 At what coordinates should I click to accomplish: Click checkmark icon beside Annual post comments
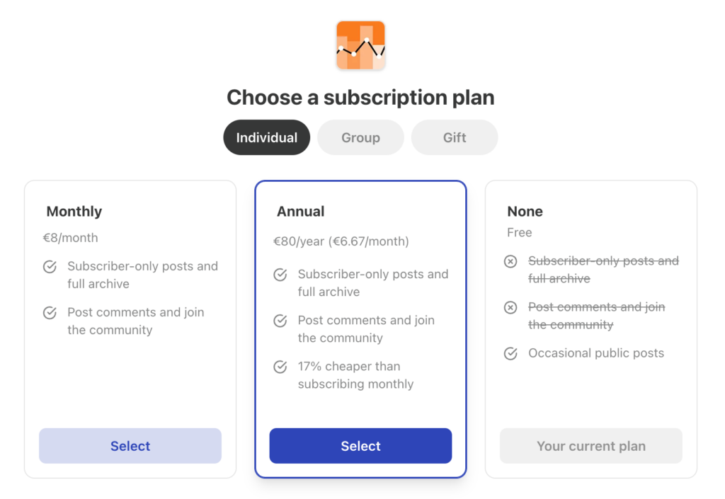tap(280, 321)
